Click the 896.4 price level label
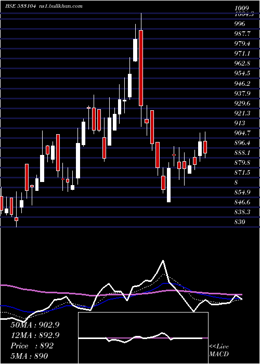 243,143
